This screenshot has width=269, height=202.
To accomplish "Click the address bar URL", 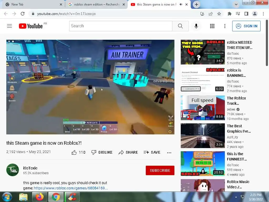I will click(66, 14).
